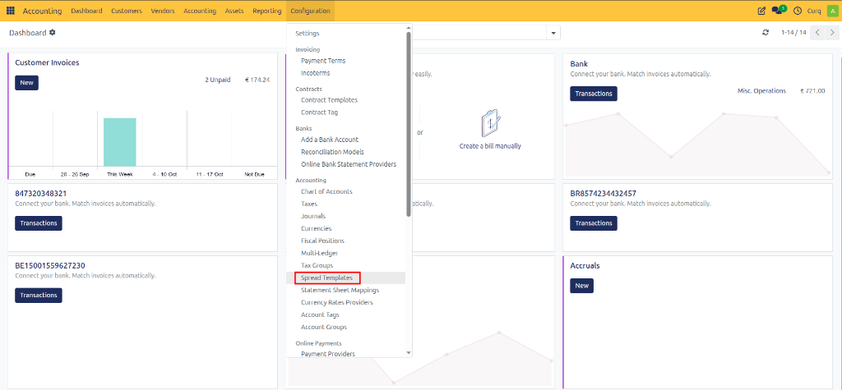Viewport: 842px width, 390px height.
Task: Go to next page arrow
Action: click(x=830, y=33)
